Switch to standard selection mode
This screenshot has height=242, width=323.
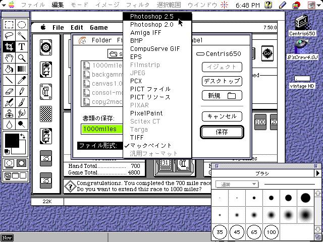click(x=9, y=163)
